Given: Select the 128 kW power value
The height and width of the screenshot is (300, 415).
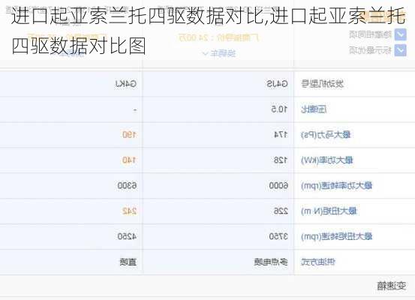Looking at the screenshot, I should (281, 160).
